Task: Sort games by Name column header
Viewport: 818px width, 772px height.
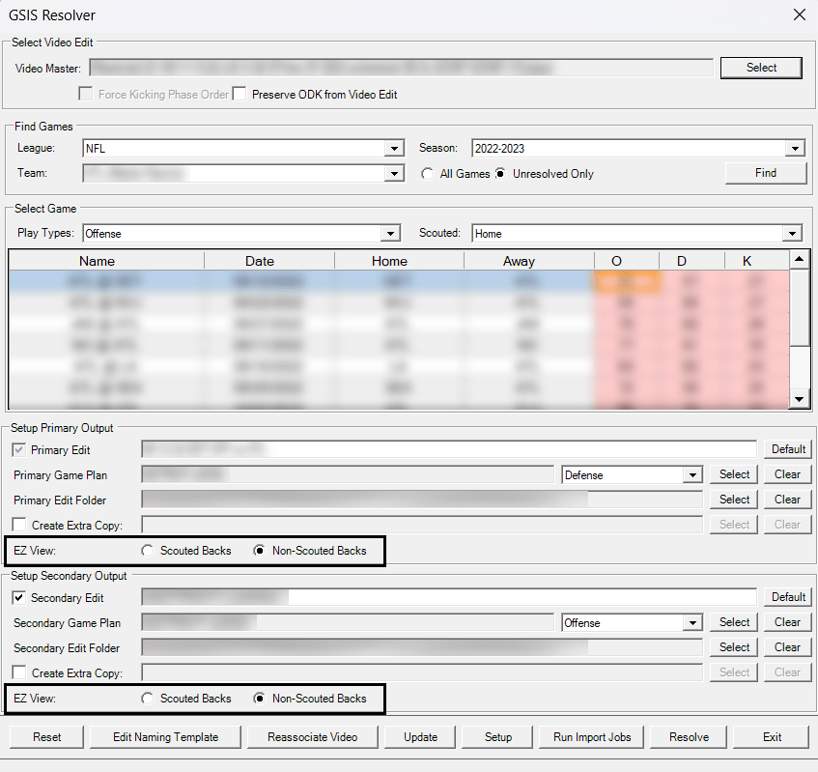Action: pos(97,261)
